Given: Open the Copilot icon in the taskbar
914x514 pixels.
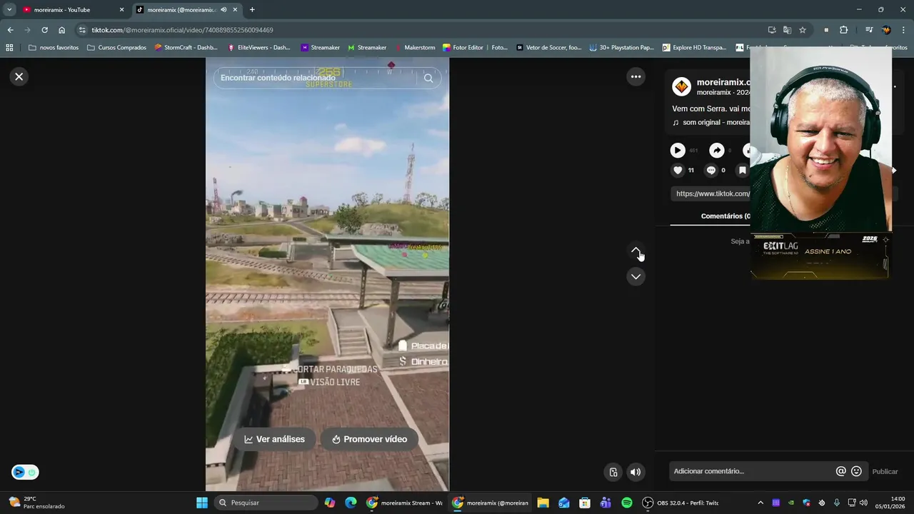Looking at the screenshot, I should coord(330,503).
